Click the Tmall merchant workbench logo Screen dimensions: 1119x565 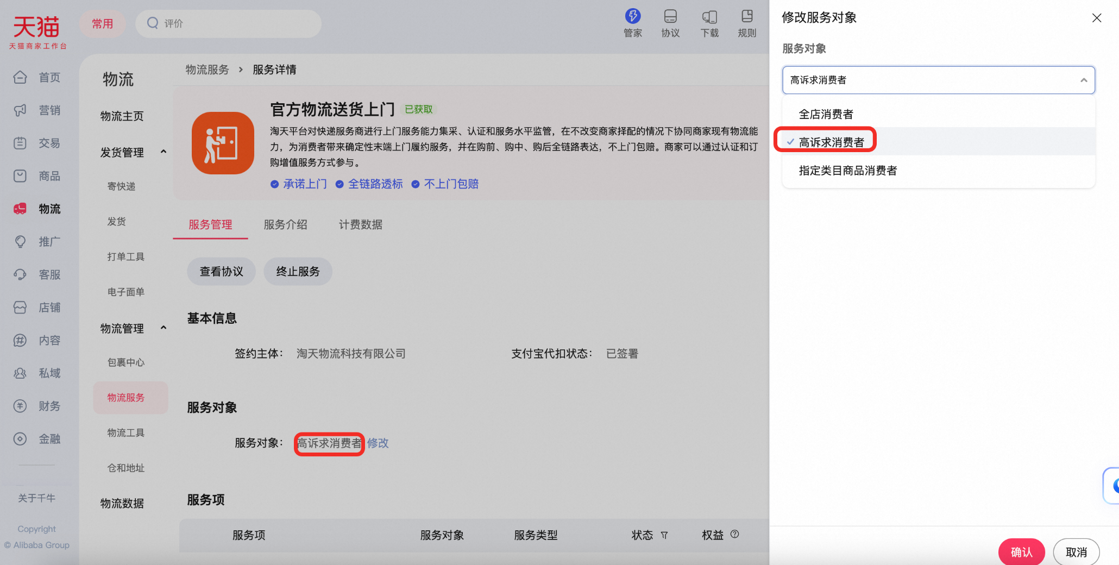[37, 32]
